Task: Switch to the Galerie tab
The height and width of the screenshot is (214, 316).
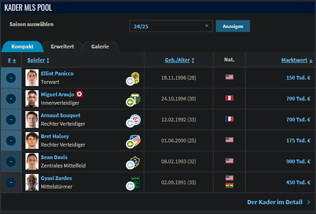Action: point(100,47)
